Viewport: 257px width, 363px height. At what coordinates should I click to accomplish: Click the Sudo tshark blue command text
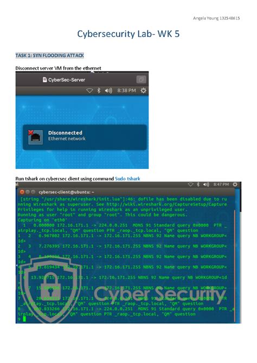128,179
